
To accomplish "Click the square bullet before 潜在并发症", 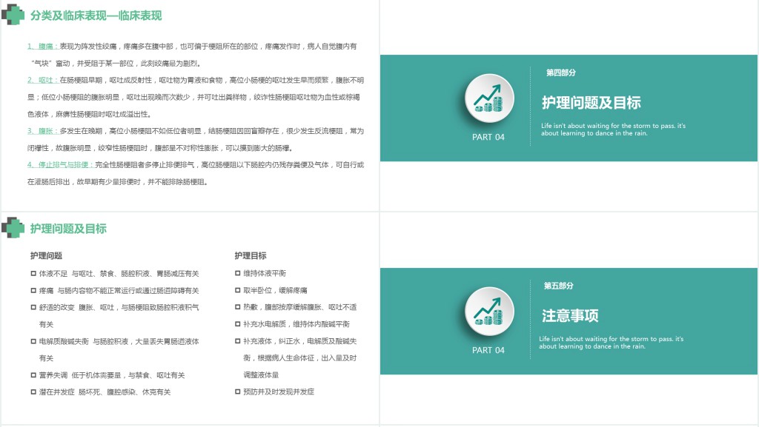I will [x=33, y=392].
